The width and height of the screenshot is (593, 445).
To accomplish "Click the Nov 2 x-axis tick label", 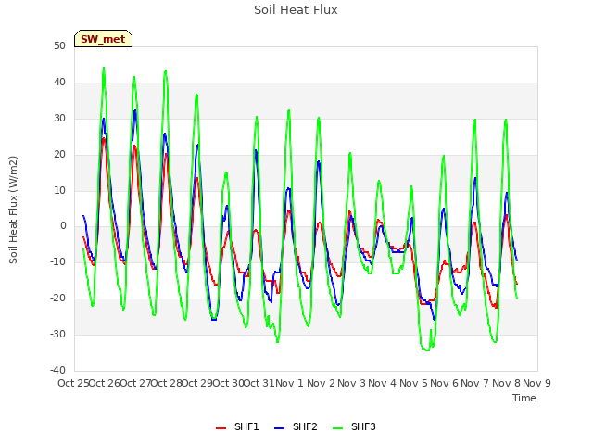I will click(321, 383).
